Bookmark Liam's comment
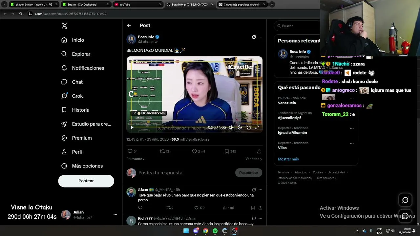 click(x=253, y=208)
